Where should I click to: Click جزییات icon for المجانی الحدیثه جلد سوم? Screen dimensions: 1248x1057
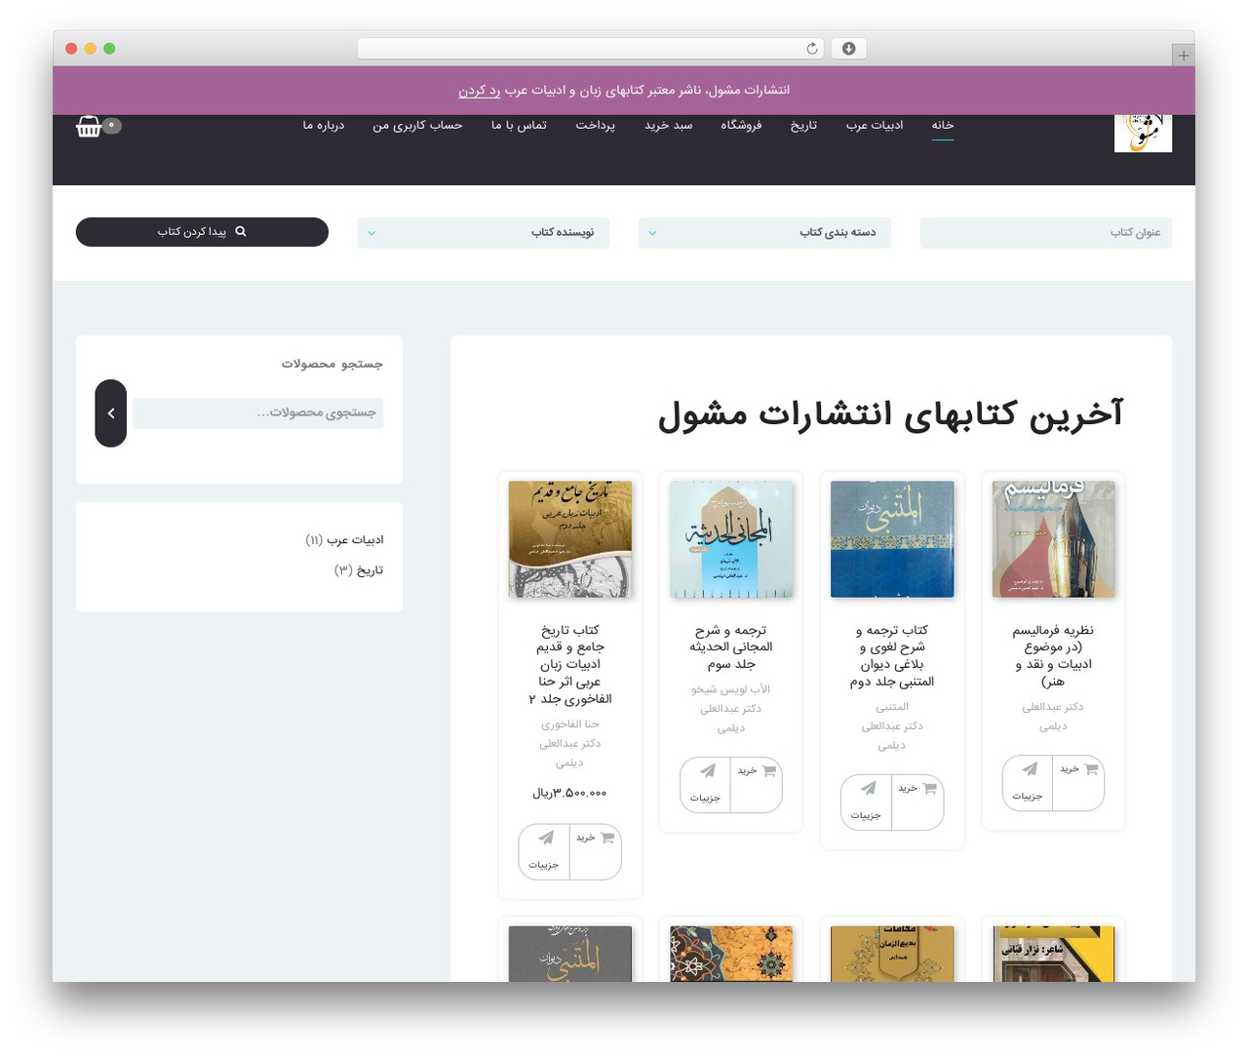707,771
